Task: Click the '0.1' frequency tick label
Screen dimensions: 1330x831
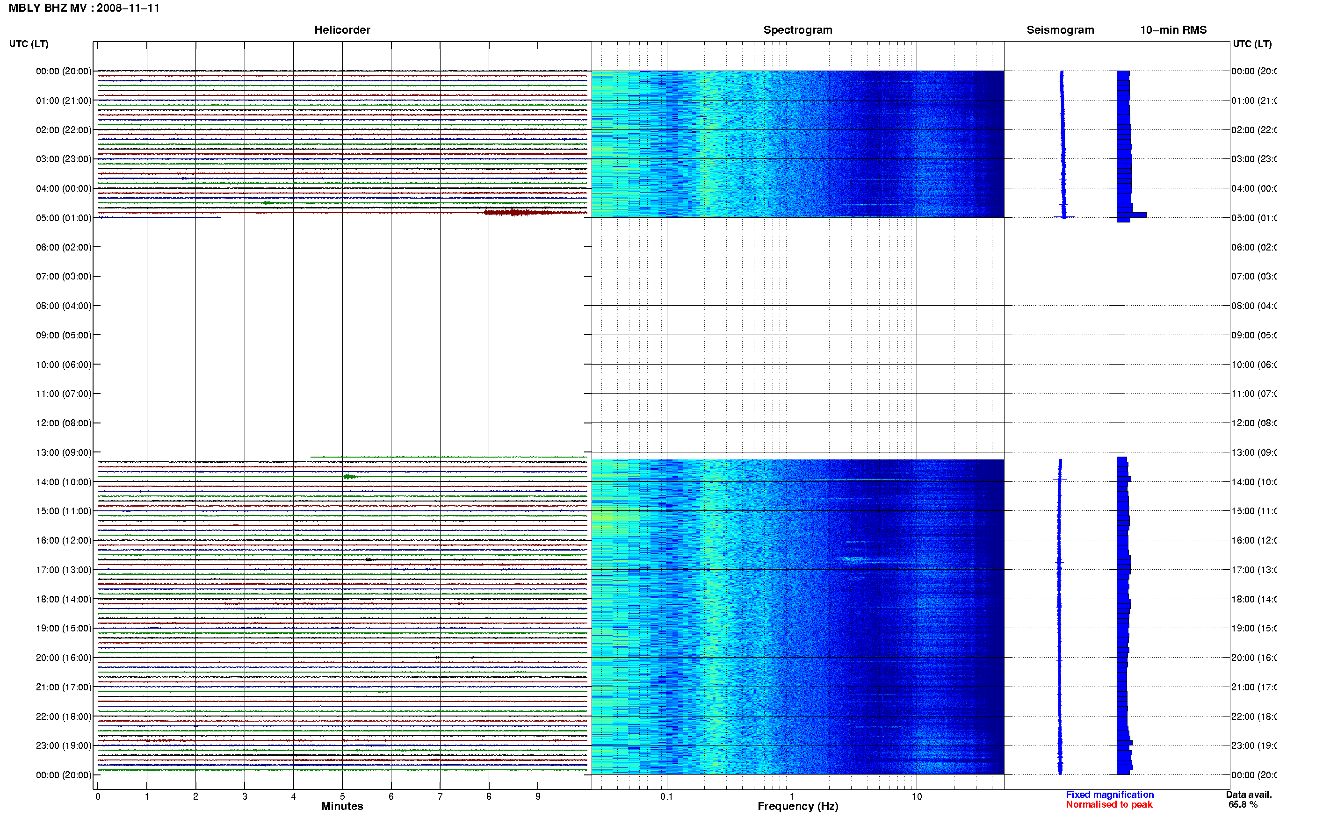Action: click(666, 797)
